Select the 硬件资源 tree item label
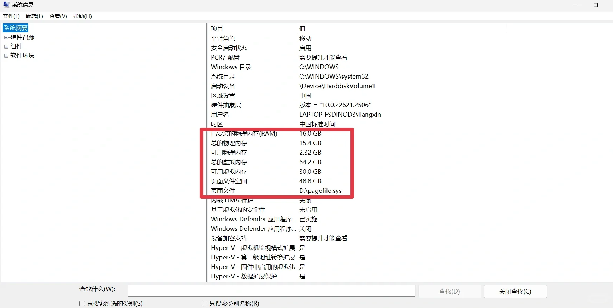 tap(22, 37)
